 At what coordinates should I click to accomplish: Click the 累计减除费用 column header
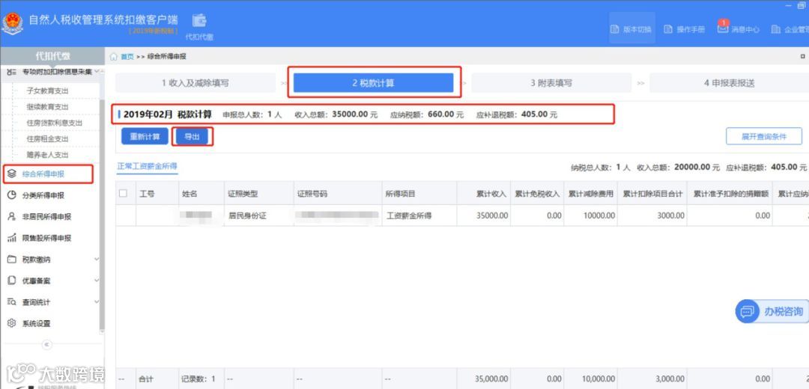tap(590, 194)
